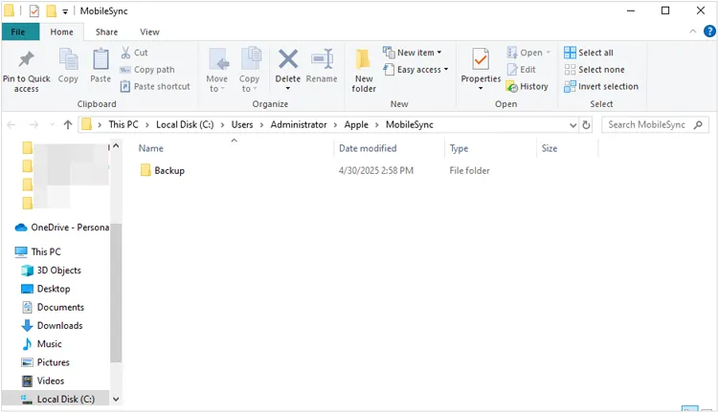Open the Copy to menu

coord(249,70)
